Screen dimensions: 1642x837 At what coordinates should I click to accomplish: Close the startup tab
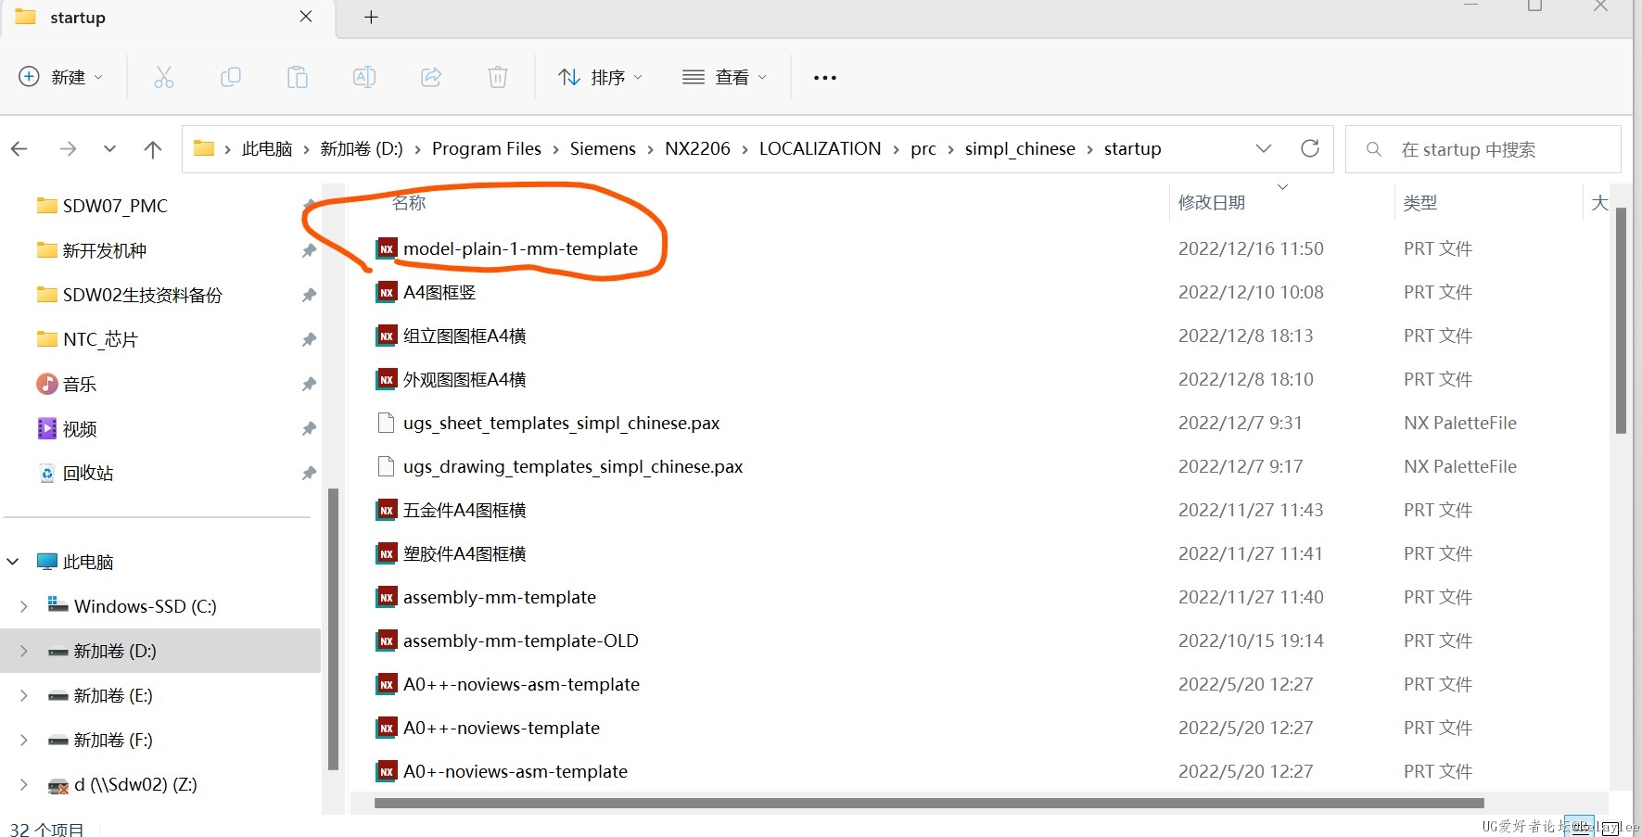(x=306, y=17)
